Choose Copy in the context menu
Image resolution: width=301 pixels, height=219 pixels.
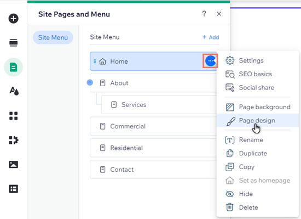(x=258, y=167)
